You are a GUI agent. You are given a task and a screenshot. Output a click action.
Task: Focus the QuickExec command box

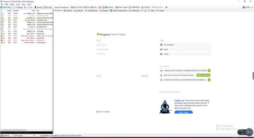(27, 133)
